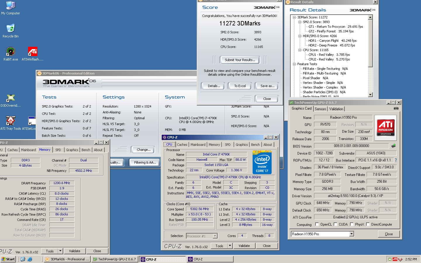Select HDR2 - Deep Freeze tree row
421x263 pixels.
[332, 45]
